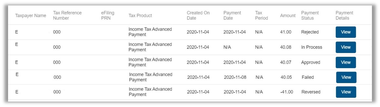This screenshot has height=107, width=380.
Task: Click the 40.08 amount cell
Action: click(286, 47)
